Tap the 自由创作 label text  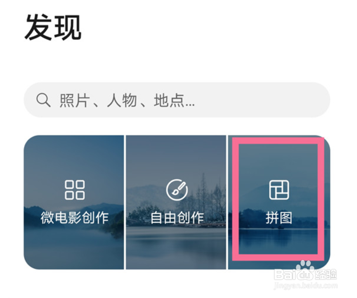tap(177, 218)
